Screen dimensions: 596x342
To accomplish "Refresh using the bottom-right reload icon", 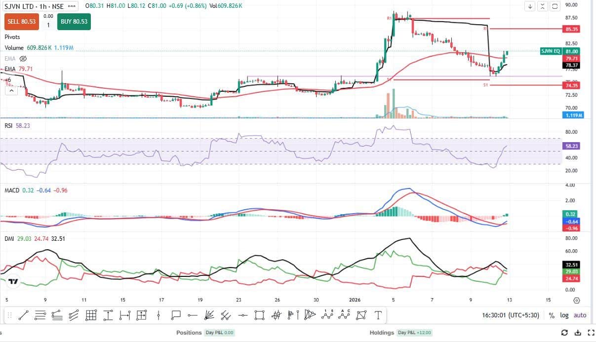I will (564, 333).
